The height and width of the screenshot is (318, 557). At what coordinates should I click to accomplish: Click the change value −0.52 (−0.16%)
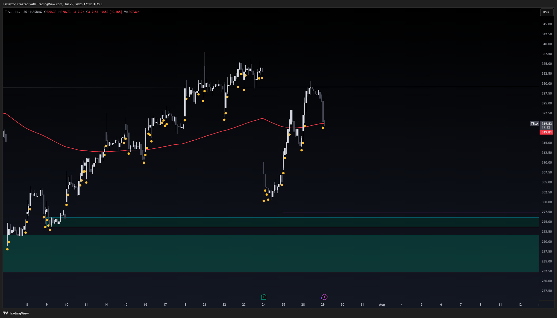[111, 12]
